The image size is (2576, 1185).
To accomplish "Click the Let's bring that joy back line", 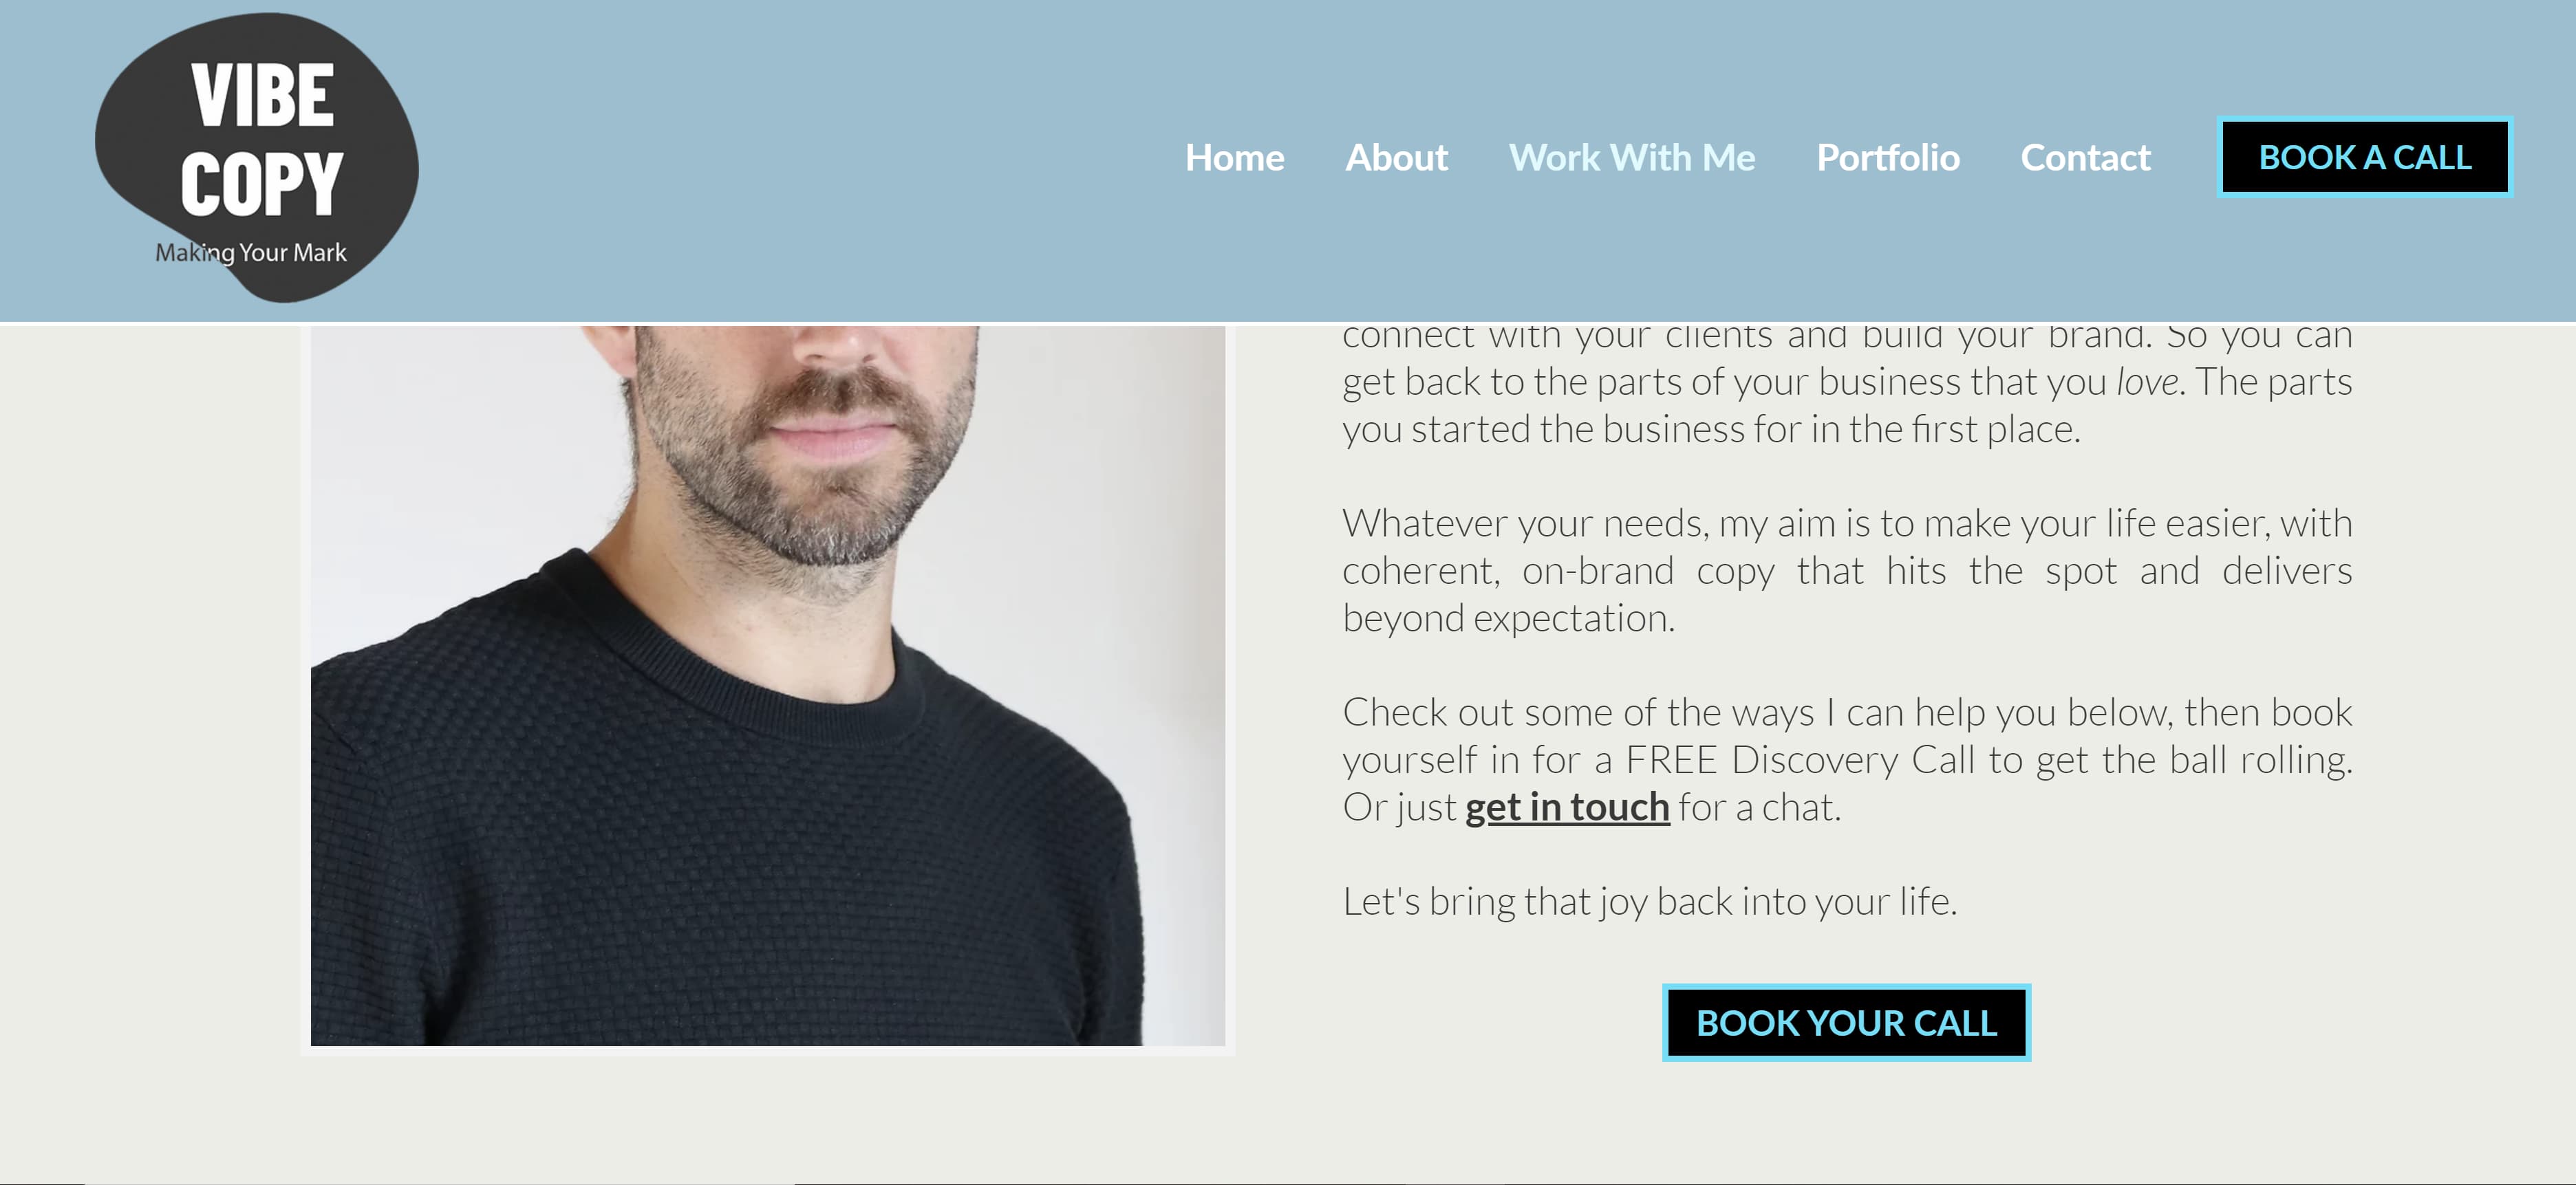I will click(x=1649, y=902).
